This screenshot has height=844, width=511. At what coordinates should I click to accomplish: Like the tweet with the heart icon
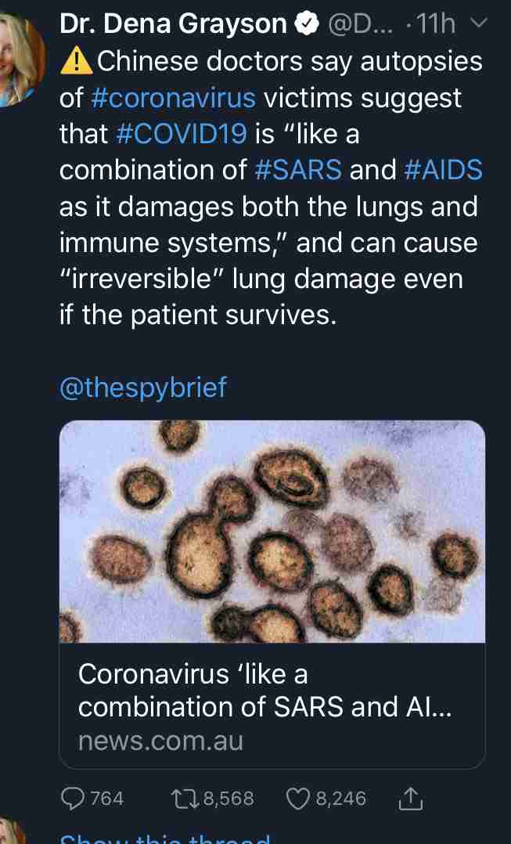point(298,799)
